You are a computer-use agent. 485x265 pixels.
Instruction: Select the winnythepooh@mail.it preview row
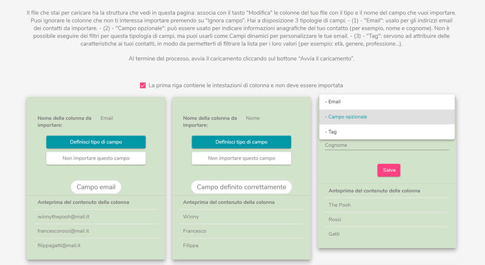point(96,217)
